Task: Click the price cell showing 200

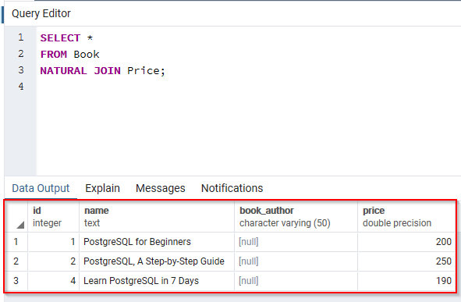Action: tap(406, 242)
